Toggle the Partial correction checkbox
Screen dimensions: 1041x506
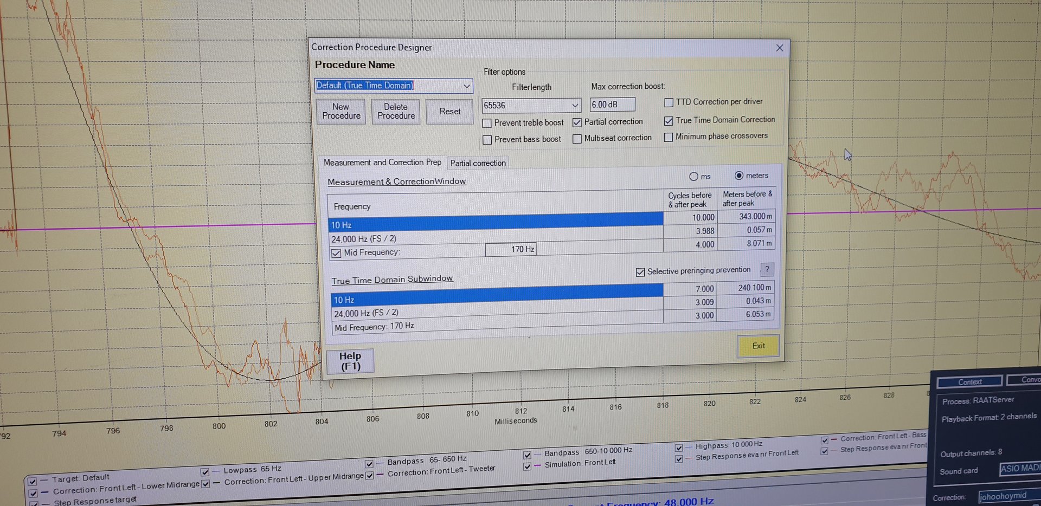pyautogui.click(x=577, y=122)
